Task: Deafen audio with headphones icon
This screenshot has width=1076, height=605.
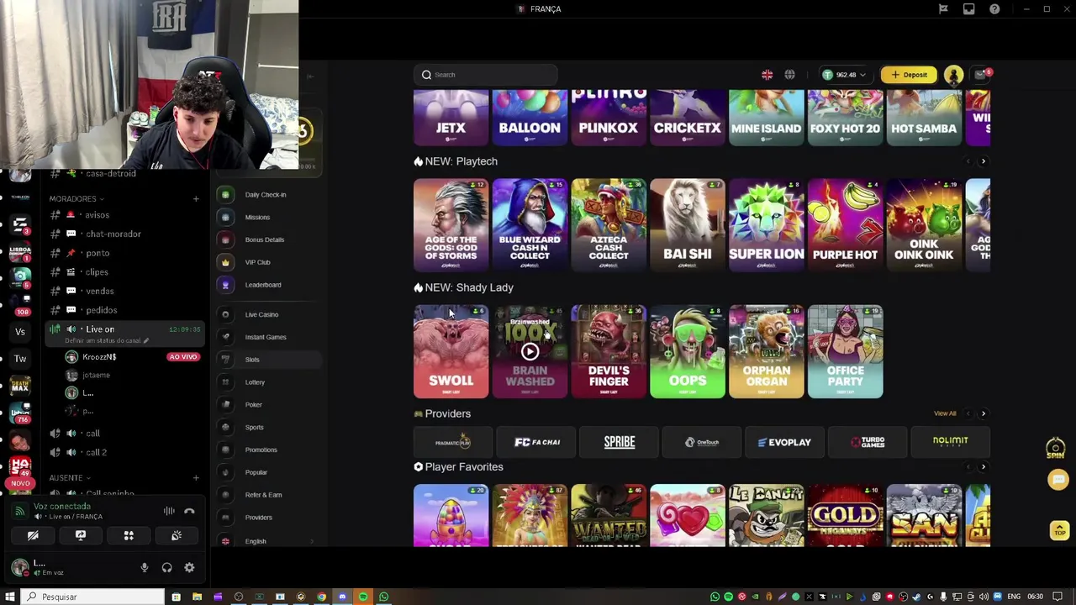Action: coord(166,568)
